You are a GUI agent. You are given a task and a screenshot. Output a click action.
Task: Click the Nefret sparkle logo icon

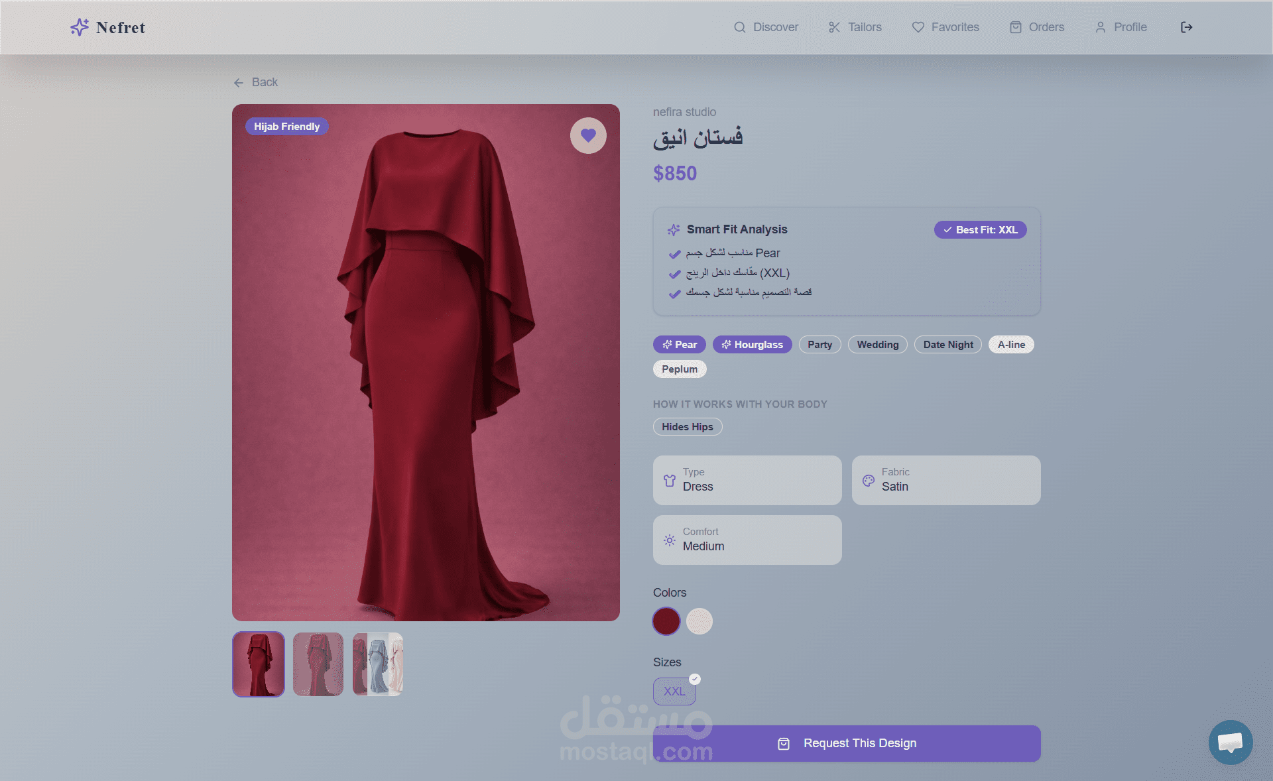click(x=79, y=27)
